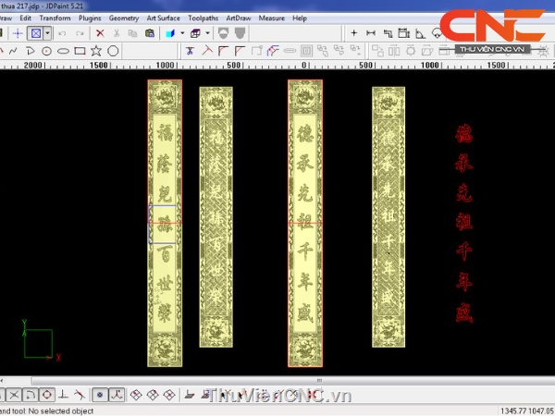The height and width of the screenshot is (416, 555).
Task: Click the chamfer corner tool
Action: (x=240, y=51)
